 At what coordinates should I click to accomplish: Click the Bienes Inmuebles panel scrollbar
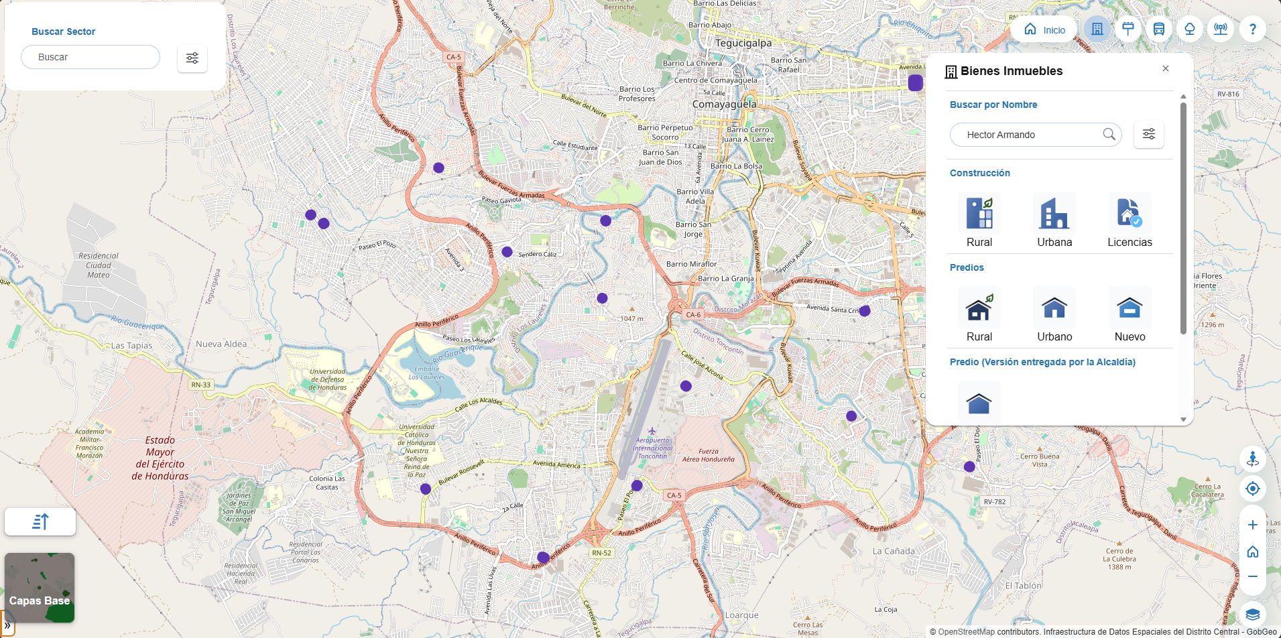tap(1183, 218)
